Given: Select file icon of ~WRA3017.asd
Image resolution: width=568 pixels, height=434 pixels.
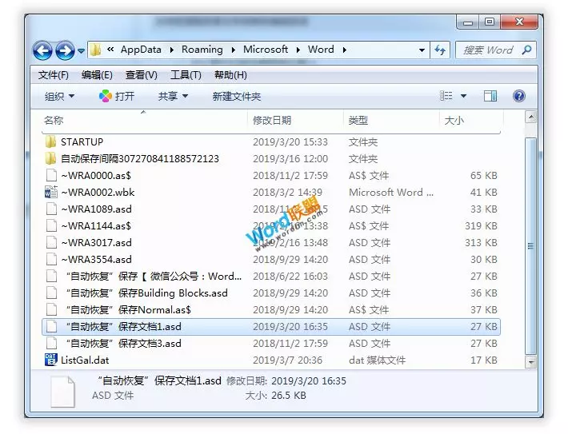Looking at the screenshot, I should point(51,242).
